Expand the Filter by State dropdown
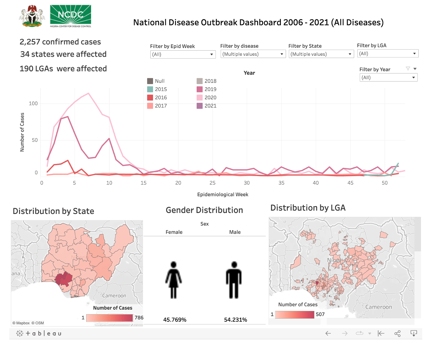The width and height of the screenshot is (430, 348). pos(321,54)
